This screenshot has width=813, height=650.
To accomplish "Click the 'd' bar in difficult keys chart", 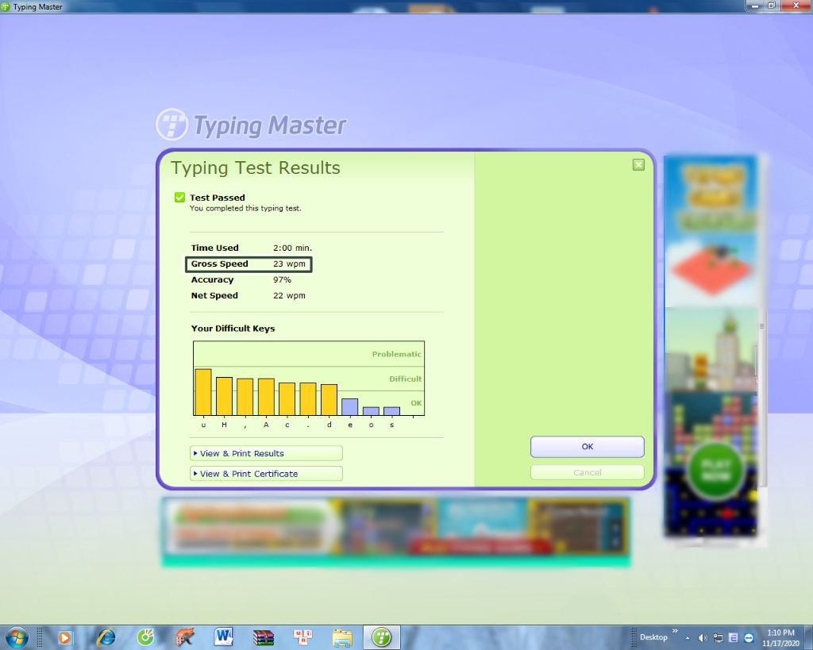I will 329,400.
